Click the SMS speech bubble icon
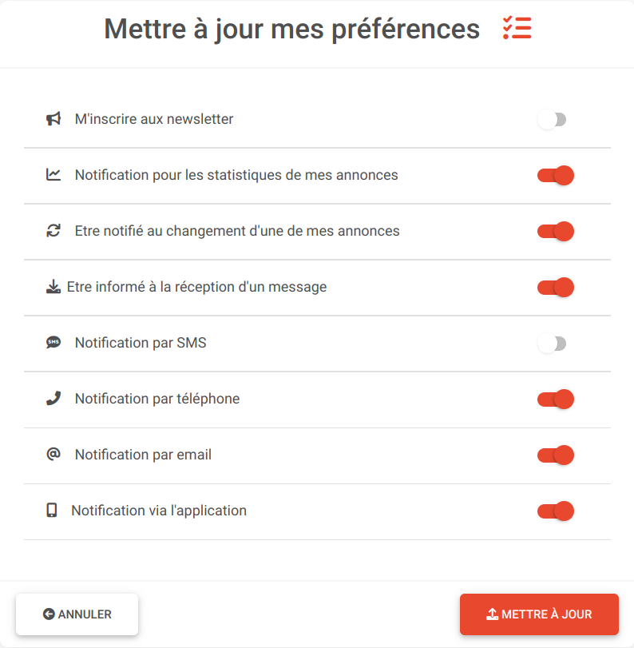The height and width of the screenshot is (648, 634). tap(53, 343)
